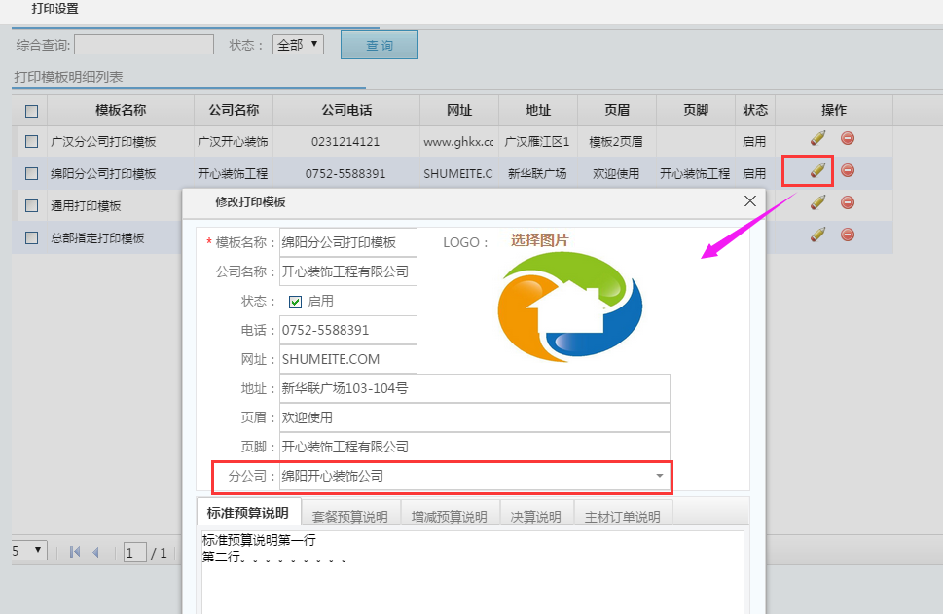The width and height of the screenshot is (943, 614).
Task: Click the red delete icon for 通用打印模板
Action: [x=848, y=202]
